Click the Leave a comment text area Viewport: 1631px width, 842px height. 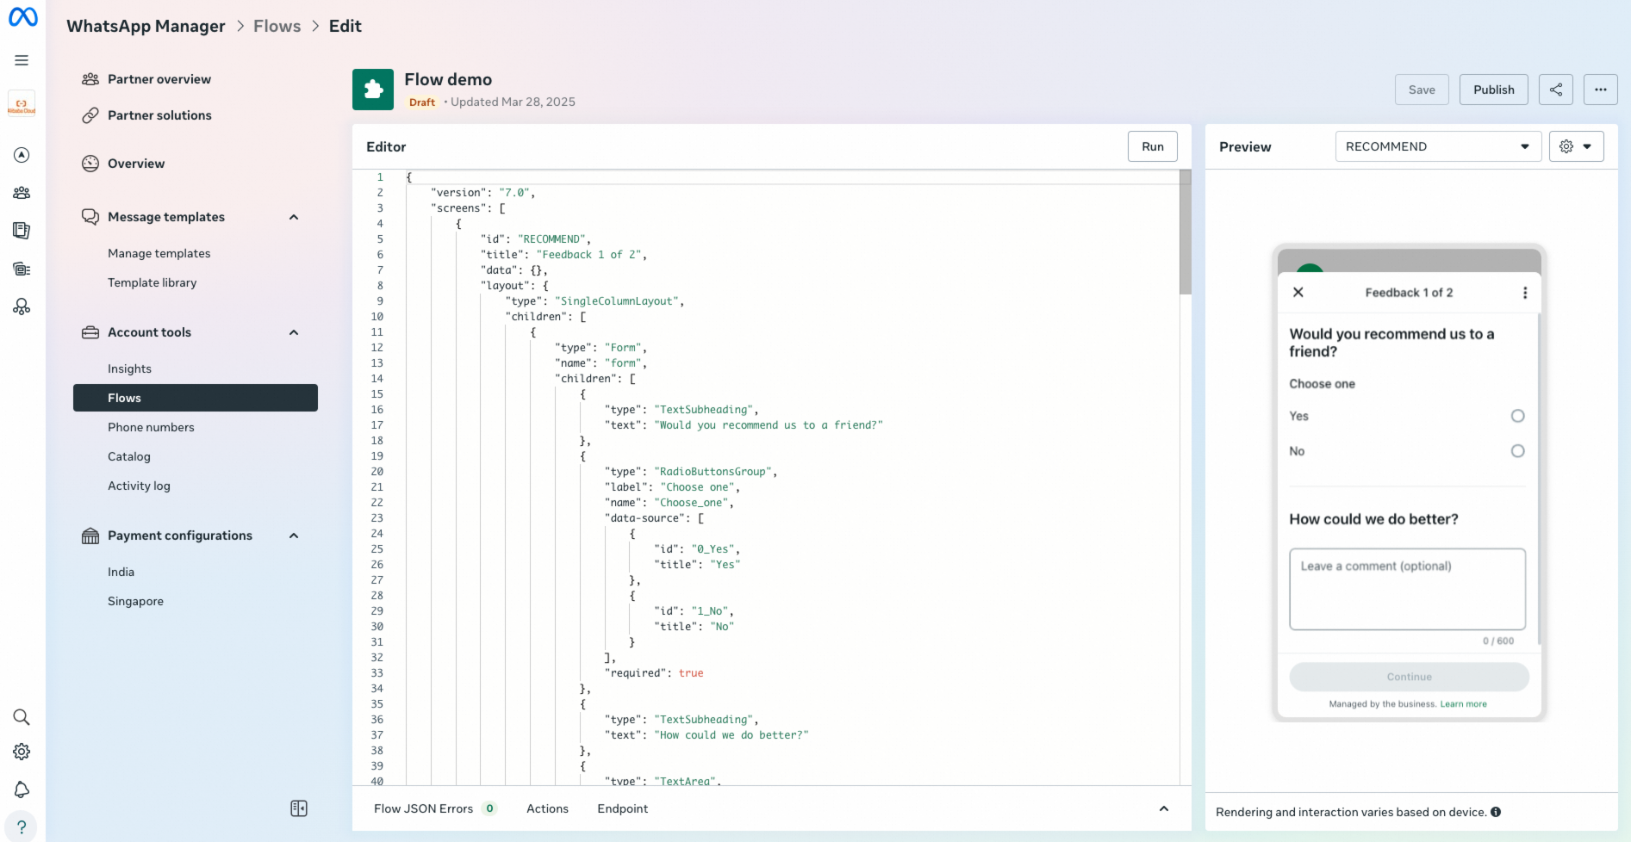[1408, 589]
